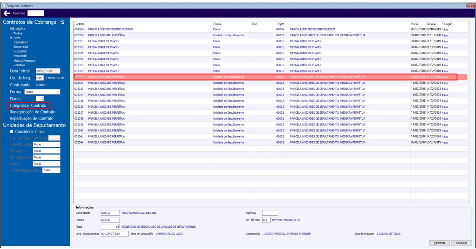The width and height of the screenshot is (476, 249).
Task: Select the Mútuo/Permuta filter
Action: (x=24, y=61)
